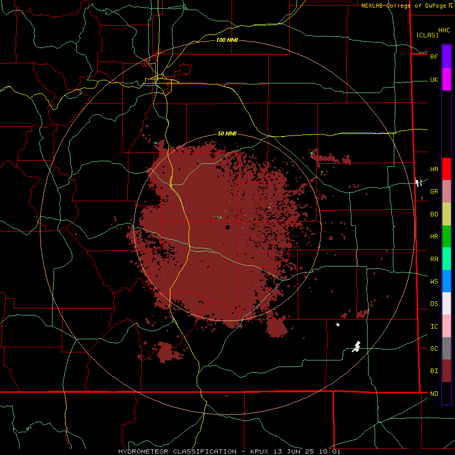Click the "GC" legend label
Image resolution: width=455 pixels, height=455 pixels.
(x=434, y=349)
